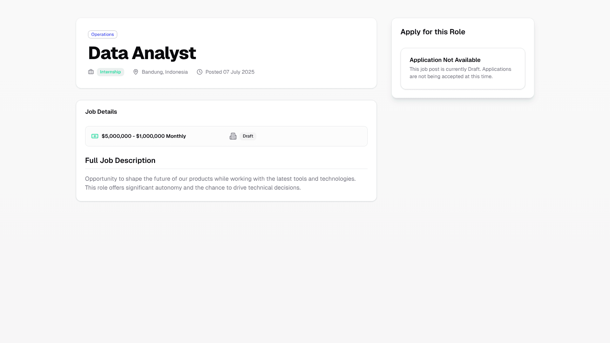The image size is (610, 343).
Task: Toggle the Draft status badge
Action: click(x=248, y=136)
